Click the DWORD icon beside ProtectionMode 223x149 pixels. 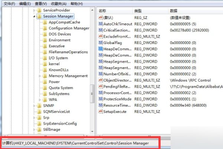pyautogui.click(x=100, y=99)
